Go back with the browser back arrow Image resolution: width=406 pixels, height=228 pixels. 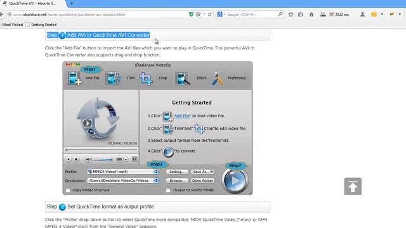tap(1, 15)
